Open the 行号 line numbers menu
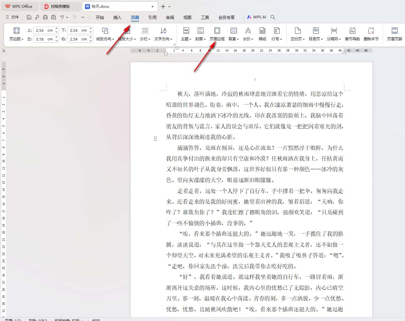405x321 pixels. point(277,34)
